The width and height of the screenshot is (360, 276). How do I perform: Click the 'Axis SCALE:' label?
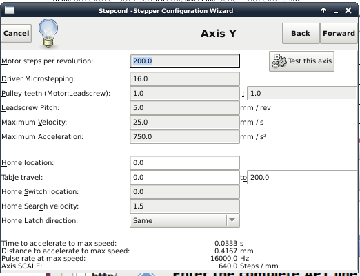[21, 266]
